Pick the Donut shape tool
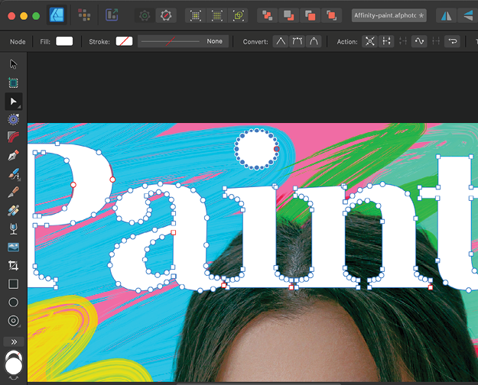This screenshot has height=385, width=478. coord(13,320)
